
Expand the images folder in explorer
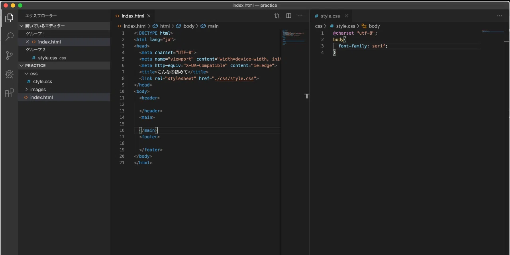click(x=64, y=90)
